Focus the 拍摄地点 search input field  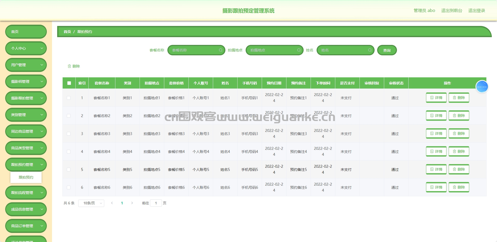274,50
